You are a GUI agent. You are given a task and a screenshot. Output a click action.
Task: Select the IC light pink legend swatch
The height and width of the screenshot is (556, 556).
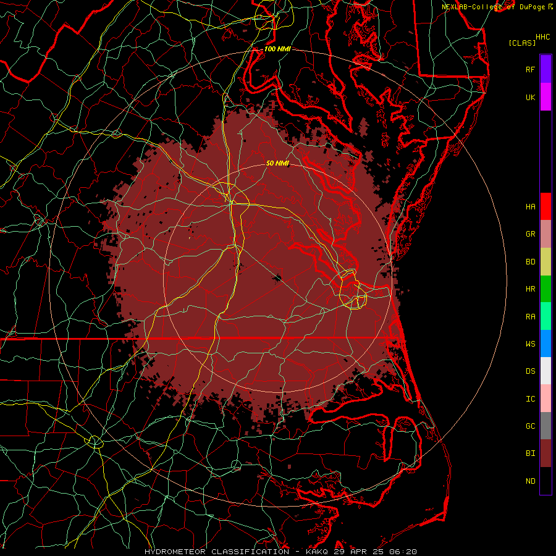[x=545, y=398]
